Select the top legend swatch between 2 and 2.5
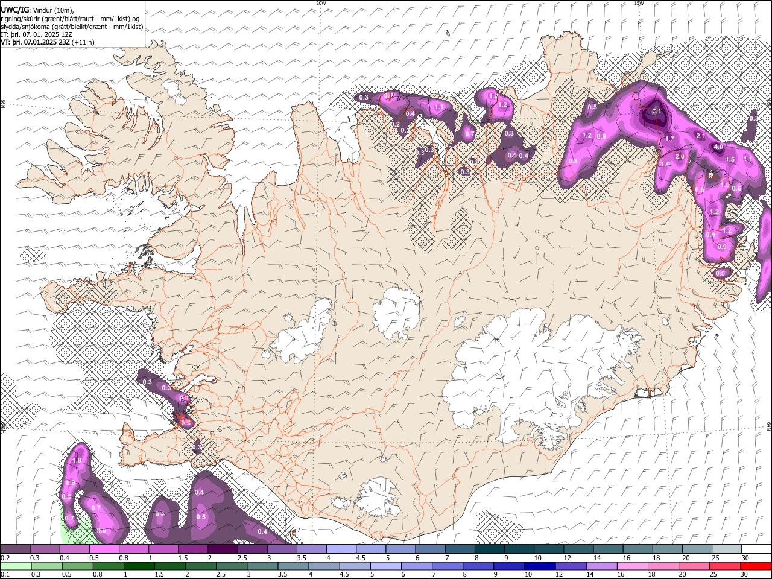This screenshot has height=579, width=772. tap(223, 549)
